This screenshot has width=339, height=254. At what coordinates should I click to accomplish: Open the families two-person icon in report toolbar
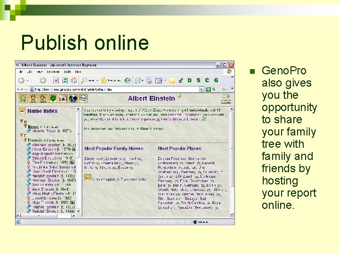coord(43,99)
